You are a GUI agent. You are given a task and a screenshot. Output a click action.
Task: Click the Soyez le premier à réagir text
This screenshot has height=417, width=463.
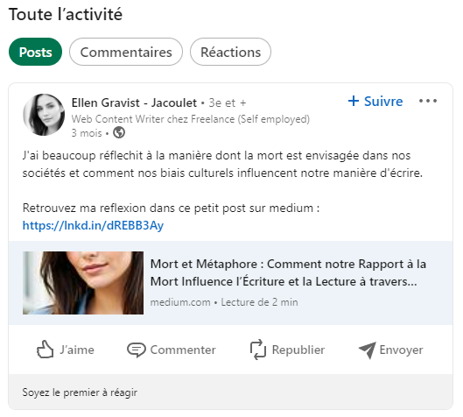80,392
